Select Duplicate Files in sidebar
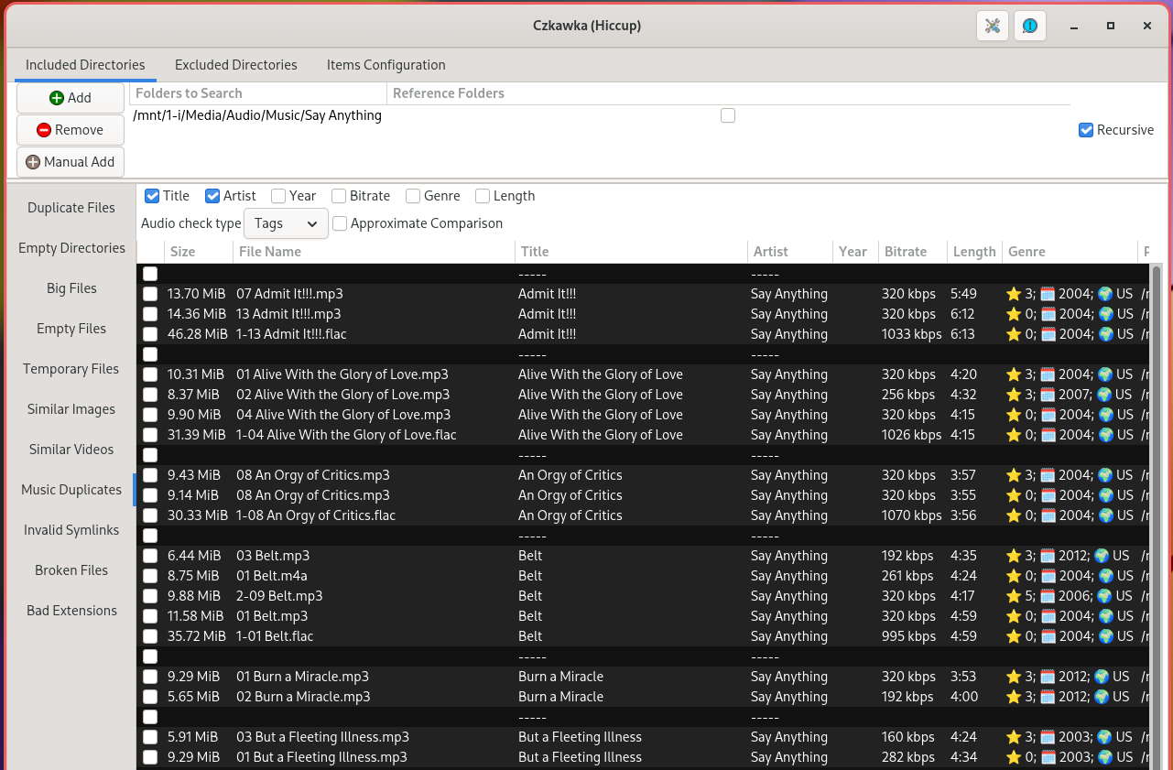The width and height of the screenshot is (1173, 770). tap(71, 208)
